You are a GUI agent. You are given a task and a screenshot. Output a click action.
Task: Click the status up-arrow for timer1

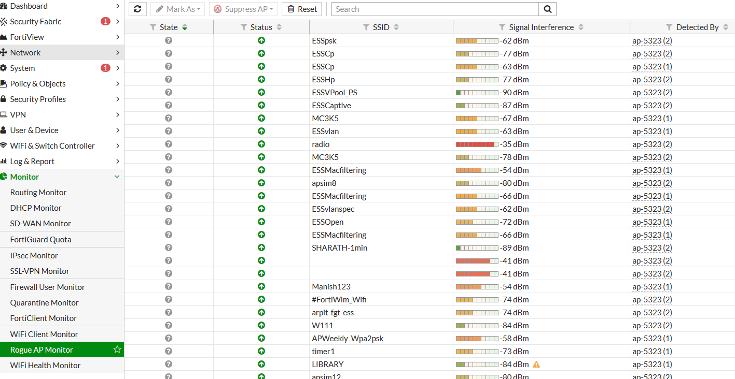point(261,351)
